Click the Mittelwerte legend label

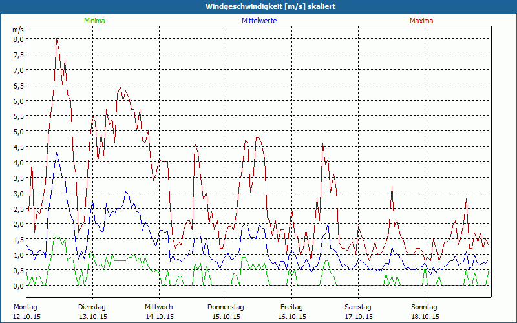259,21
